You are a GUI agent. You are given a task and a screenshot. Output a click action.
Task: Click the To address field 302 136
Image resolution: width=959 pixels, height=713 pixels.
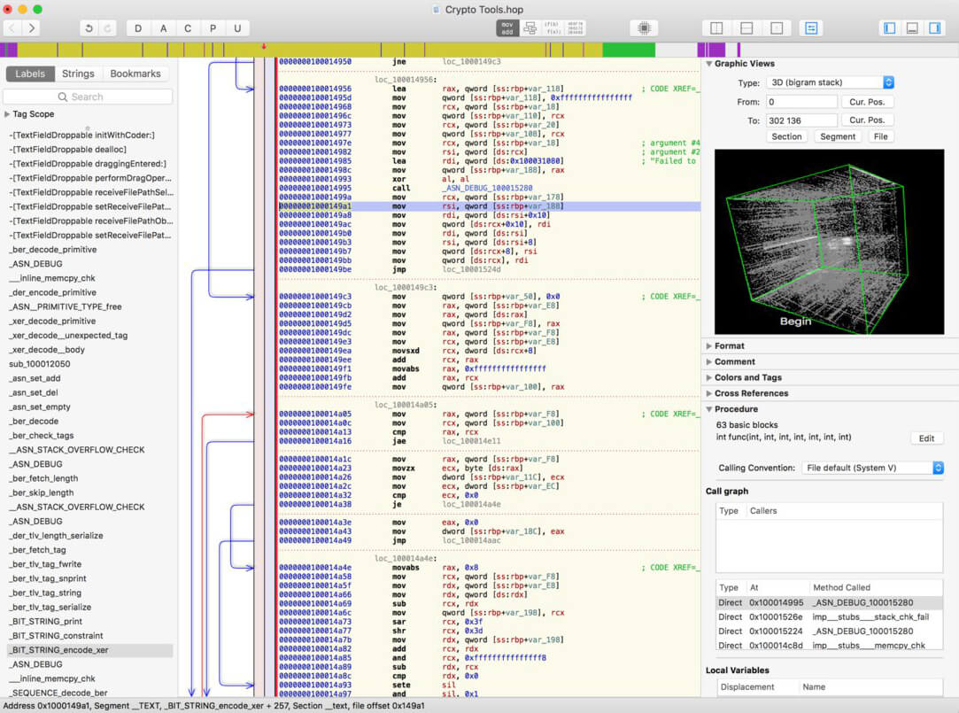click(801, 120)
